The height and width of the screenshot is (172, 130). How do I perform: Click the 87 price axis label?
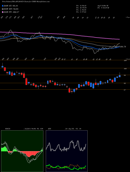click(x=125, y=90)
